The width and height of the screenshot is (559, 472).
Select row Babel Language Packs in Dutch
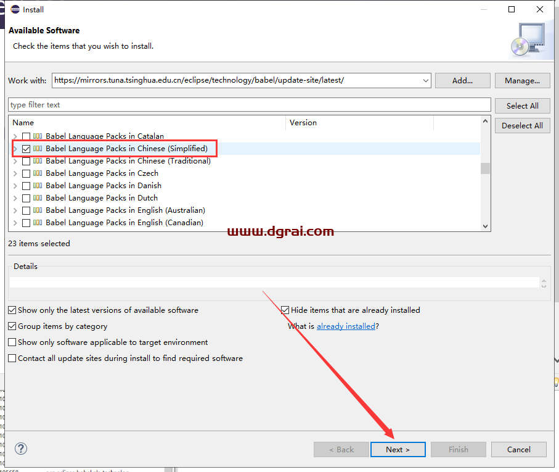click(x=244, y=198)
